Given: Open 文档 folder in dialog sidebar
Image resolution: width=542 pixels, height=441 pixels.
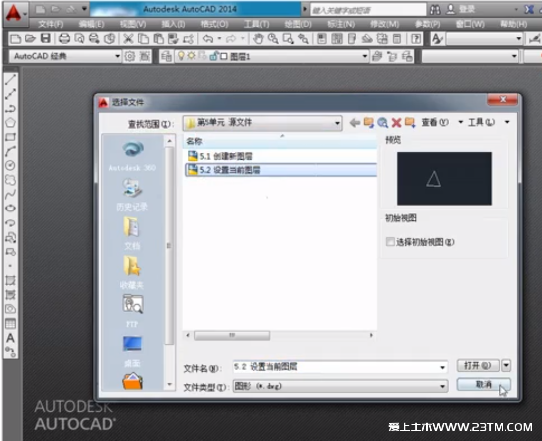Looking at the screenshot, I should pos(132,234).
